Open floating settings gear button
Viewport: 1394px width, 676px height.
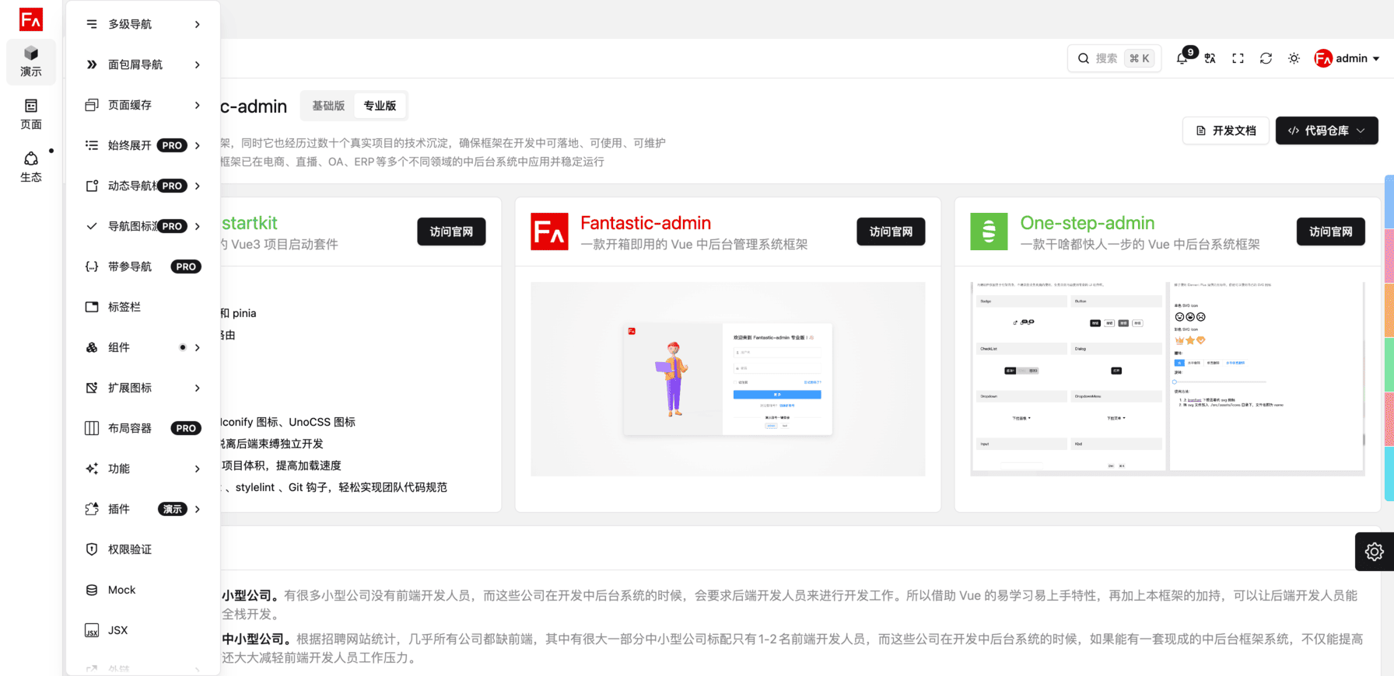(1374, 552)
